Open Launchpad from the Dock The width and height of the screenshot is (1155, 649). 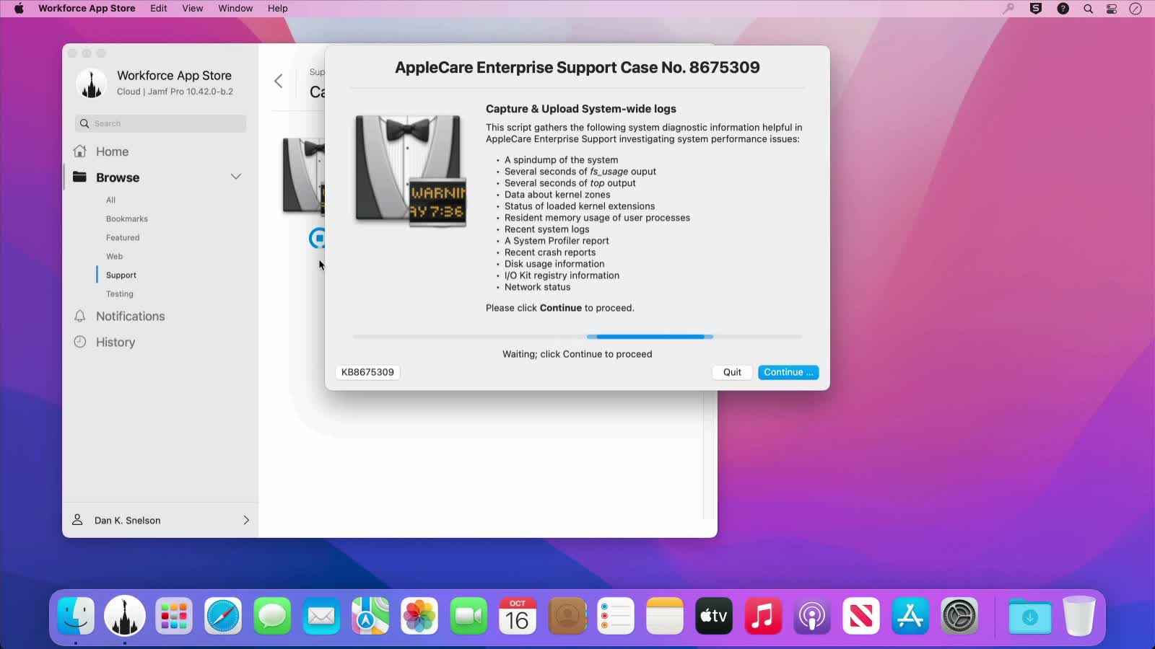point(174,616)
